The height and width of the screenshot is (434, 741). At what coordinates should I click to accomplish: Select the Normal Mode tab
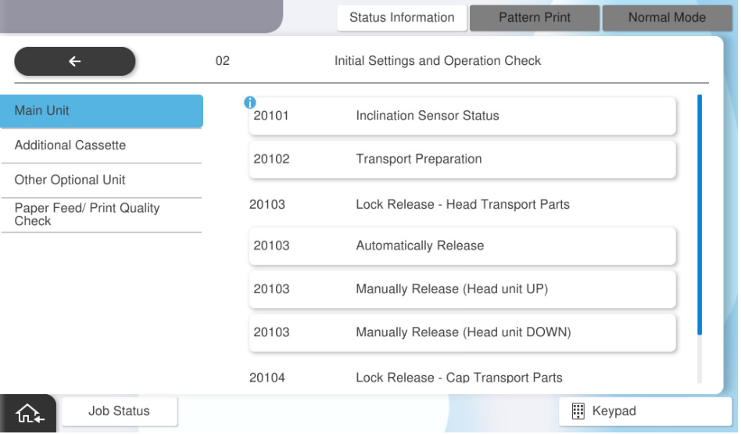[666, 18]
